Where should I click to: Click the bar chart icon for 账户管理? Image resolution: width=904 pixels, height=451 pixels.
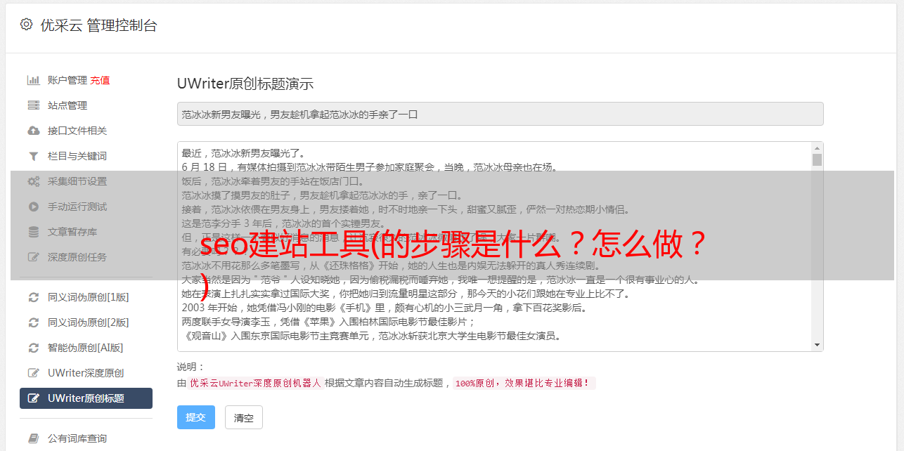[33, 80]
